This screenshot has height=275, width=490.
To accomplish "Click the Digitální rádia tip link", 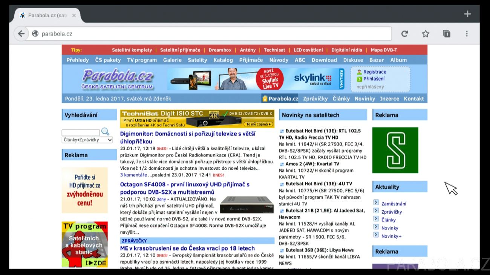I will (347, 50).
